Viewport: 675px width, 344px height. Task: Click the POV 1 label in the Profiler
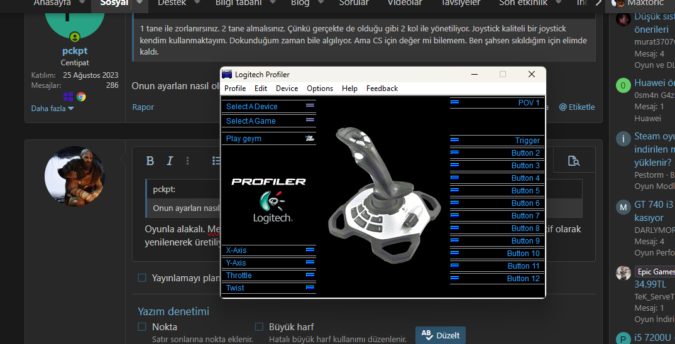coord(529,103)
